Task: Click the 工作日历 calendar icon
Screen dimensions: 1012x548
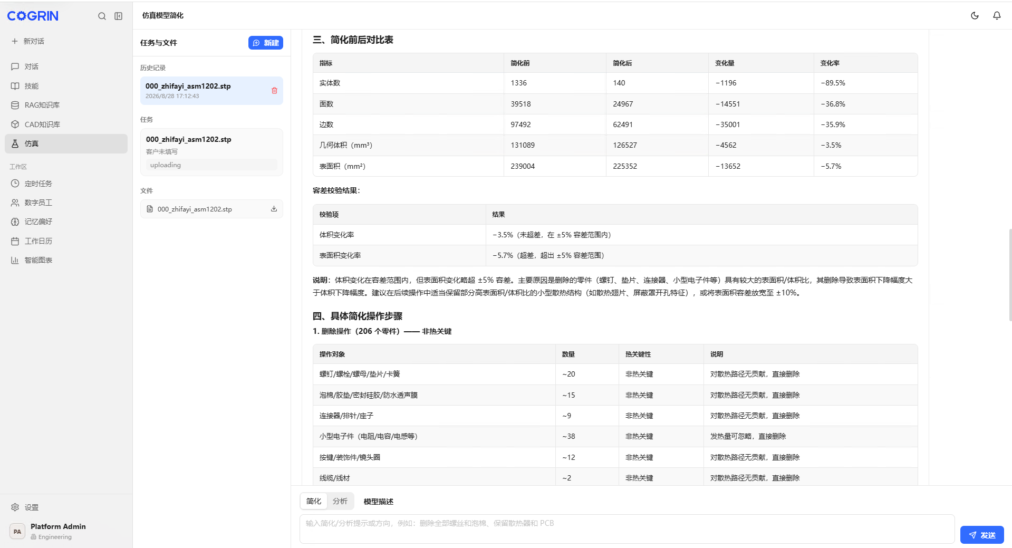Action: [15, 241]
